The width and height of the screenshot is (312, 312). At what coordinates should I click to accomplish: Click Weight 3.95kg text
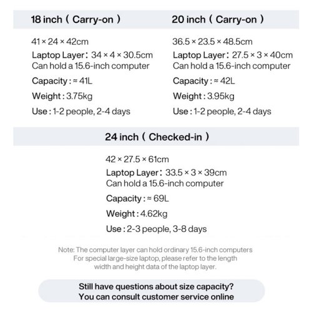click(203, 96)
